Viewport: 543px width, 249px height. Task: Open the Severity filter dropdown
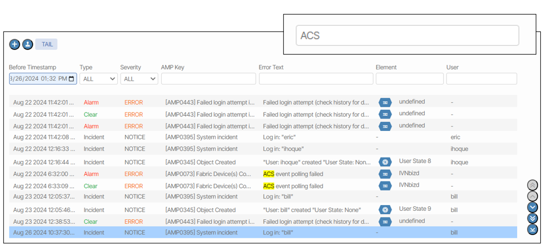coord(139,79)
